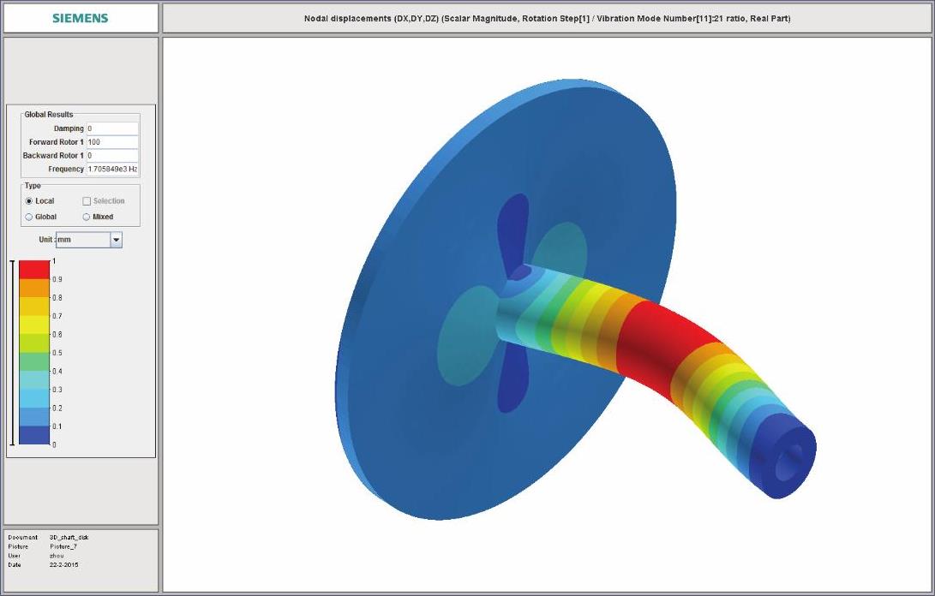
Task: Click the red color band in legend
Action: pos(34,270)
